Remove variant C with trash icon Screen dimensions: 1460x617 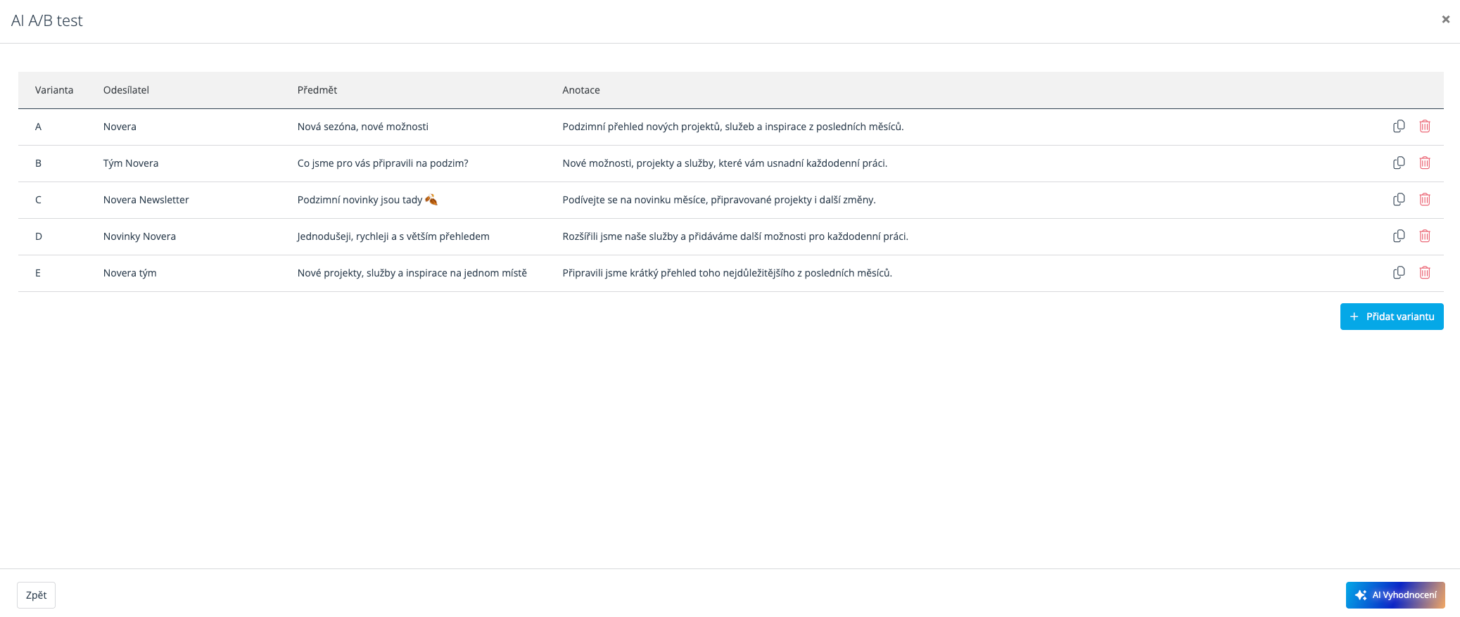coord(1425,200)
